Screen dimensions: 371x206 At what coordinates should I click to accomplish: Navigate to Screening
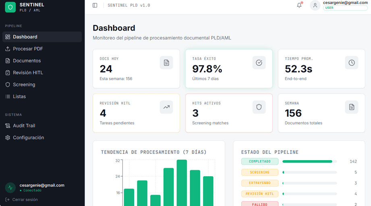(x=42, y=84)
